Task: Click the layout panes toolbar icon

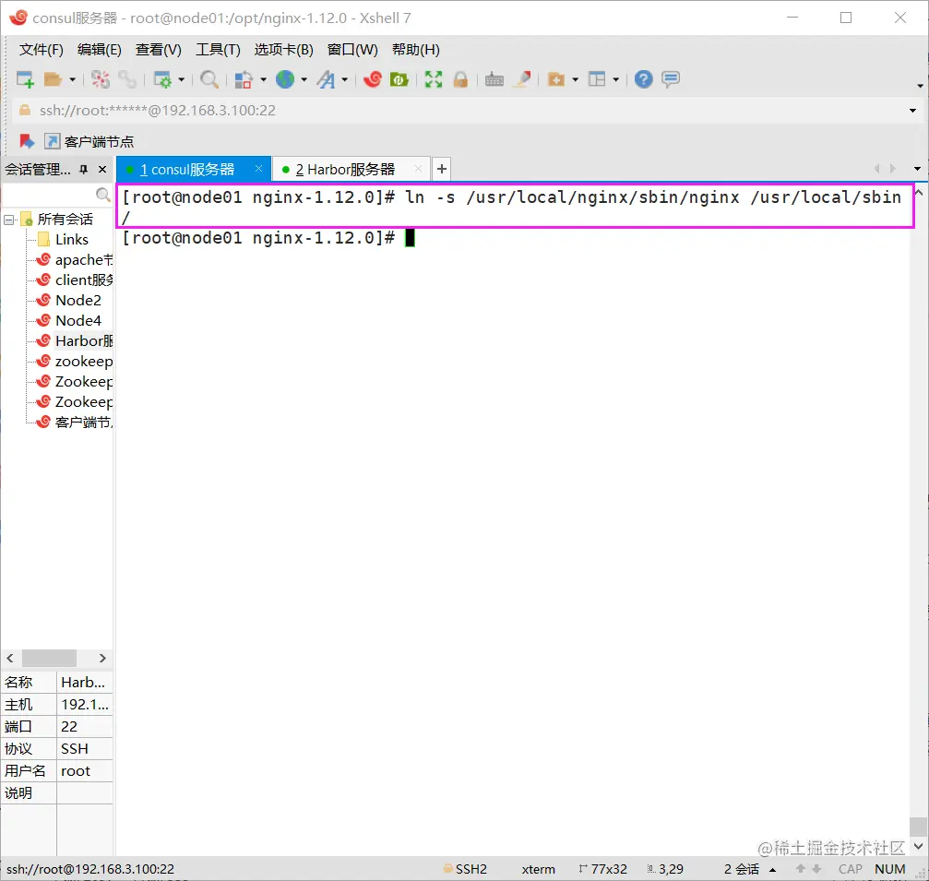Action: tap(597, 78)
